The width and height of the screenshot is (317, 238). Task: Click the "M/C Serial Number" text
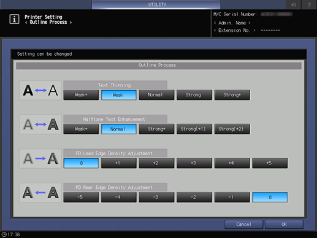[x=235, y=14]
